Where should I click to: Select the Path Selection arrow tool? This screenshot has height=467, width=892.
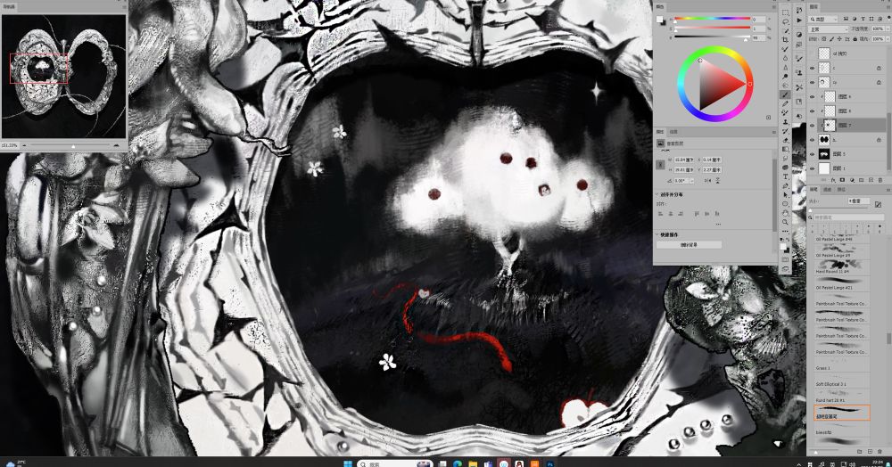point(785,195)
